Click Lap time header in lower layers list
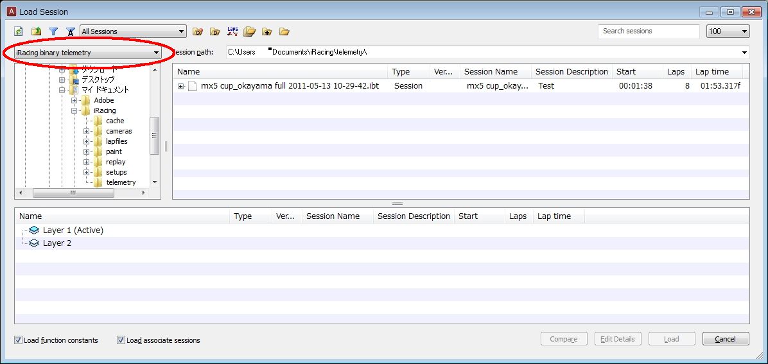Viewport: 768px width, 364px height. point(559,216)
